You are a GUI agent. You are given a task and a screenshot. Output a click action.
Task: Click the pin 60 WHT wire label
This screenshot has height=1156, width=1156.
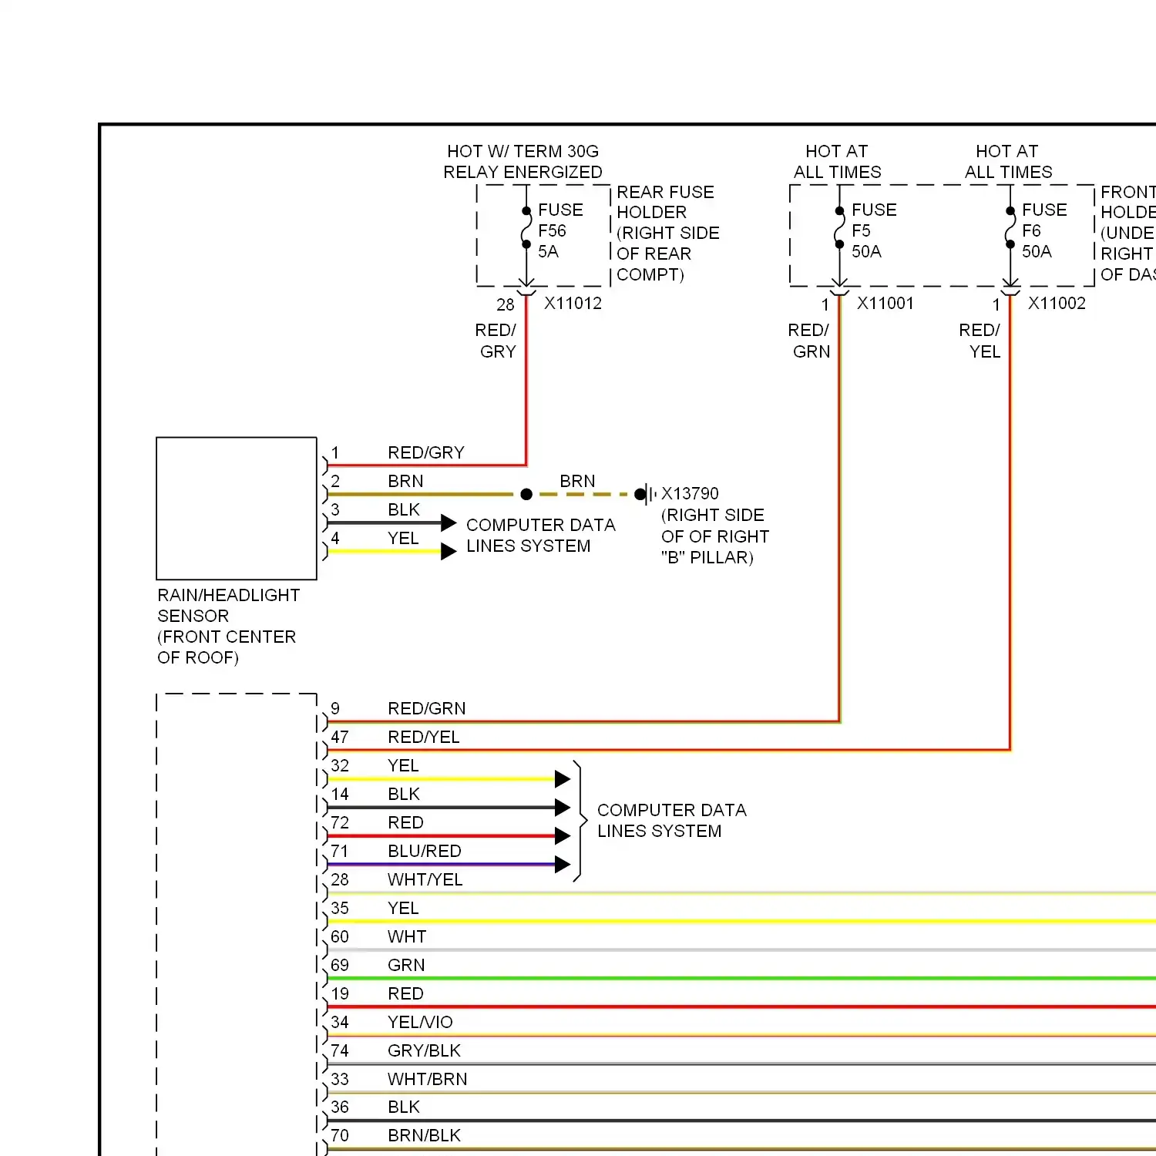407,936
